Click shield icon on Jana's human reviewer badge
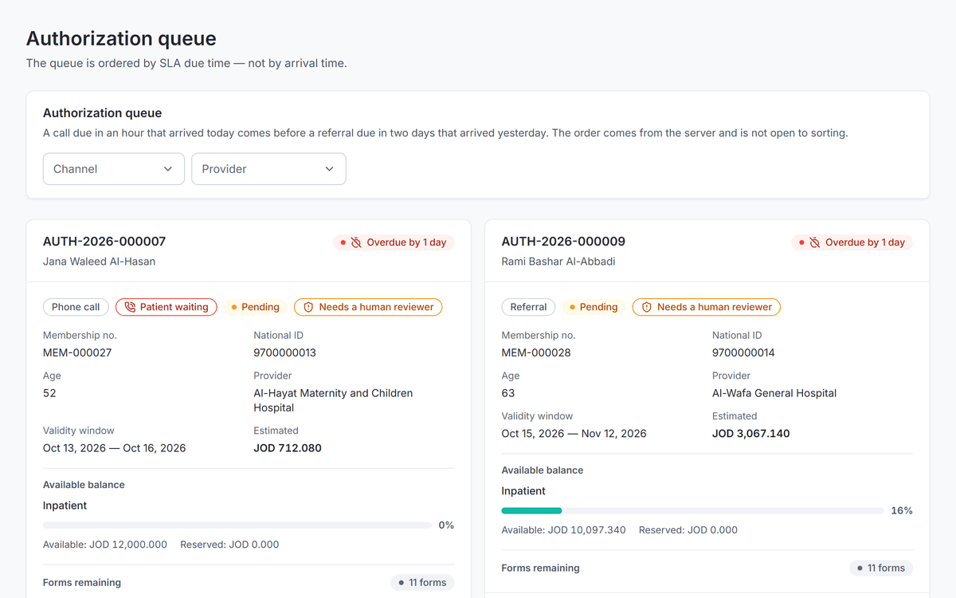Image resolution: width=956 pixels, height=598 pixels. (x=308, y=307)
